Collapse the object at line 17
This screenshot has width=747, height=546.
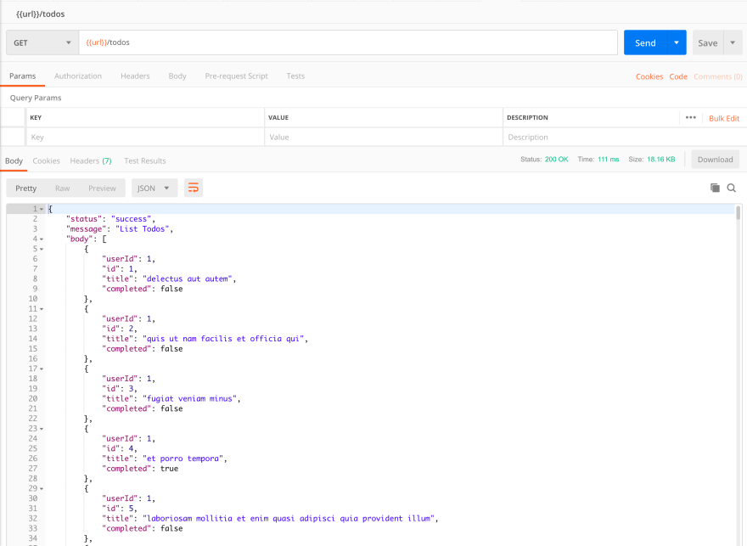(42, 369)
